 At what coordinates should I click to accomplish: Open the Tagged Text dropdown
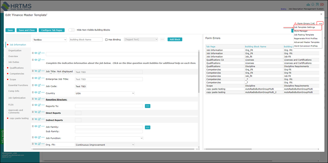pyautogui.click(x=141, y=39)
